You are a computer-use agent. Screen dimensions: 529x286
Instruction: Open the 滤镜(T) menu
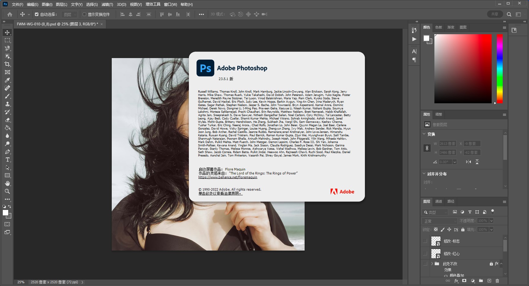pos(107,4)
